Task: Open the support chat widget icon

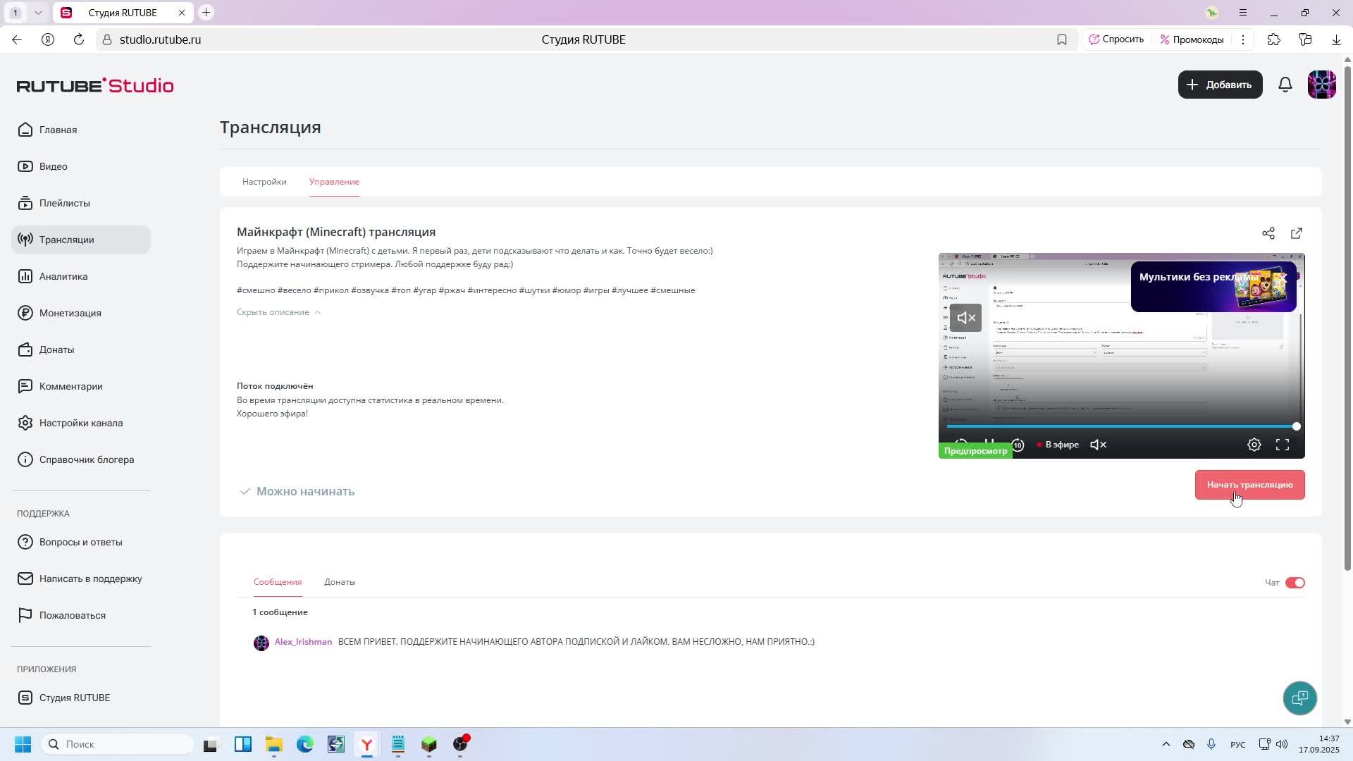Action: pyautogui.click(x=1299, y=698)
